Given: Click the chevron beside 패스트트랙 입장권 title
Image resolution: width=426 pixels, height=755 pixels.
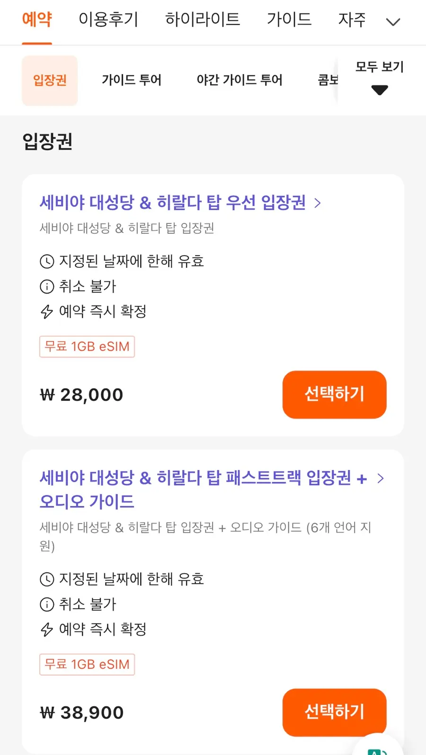Looking at the screenshot, I should (381, 478).
